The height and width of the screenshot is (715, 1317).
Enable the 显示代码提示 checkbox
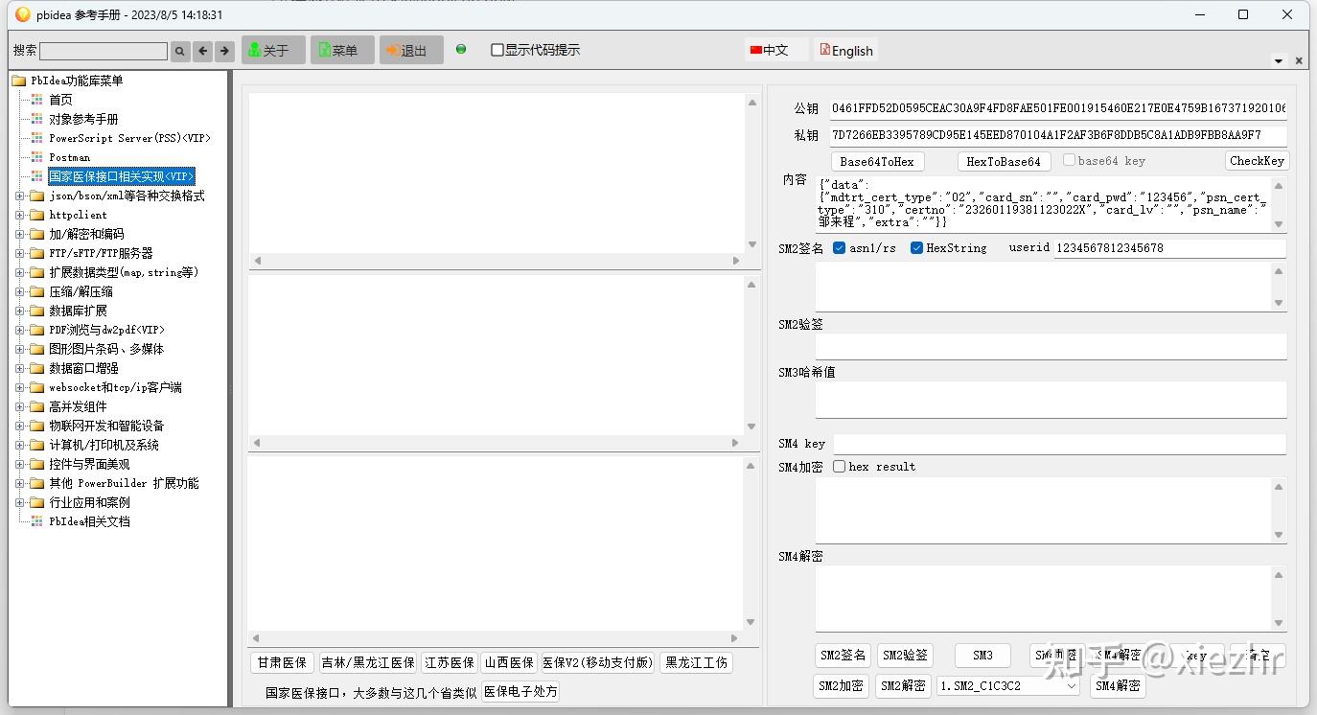click(496, 50)
